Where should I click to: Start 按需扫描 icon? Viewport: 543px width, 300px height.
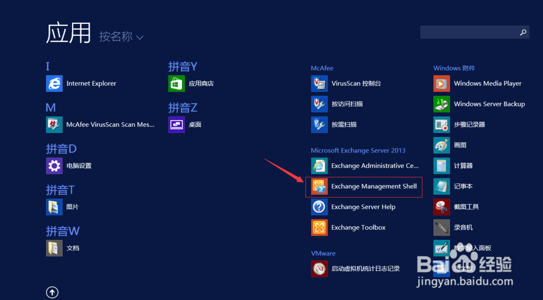(x=319, y=125)
